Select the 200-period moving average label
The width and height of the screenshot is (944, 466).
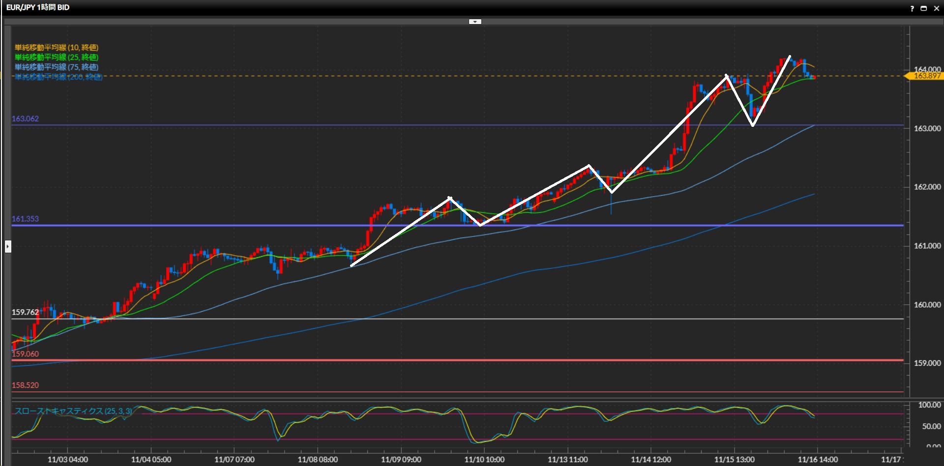click(x=58, y=77)
